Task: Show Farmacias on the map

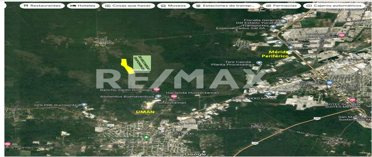Action: point(281,6)
